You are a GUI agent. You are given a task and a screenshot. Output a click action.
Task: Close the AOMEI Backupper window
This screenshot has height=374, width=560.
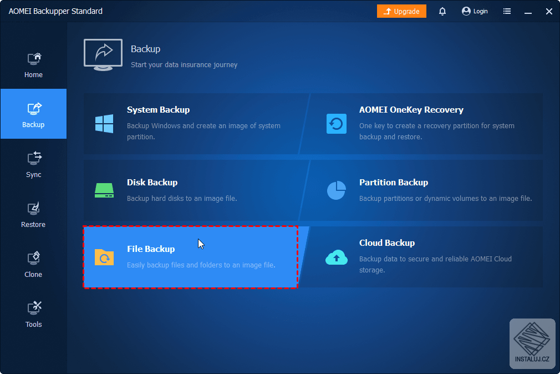tap(549, 12)
